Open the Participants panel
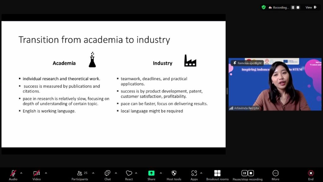The height and width of the screenshot is (182, 323). click(80, 175)
